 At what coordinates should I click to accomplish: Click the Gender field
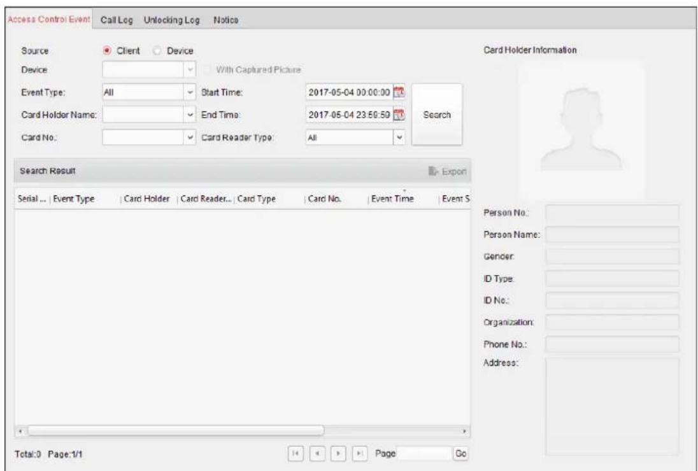612,257
